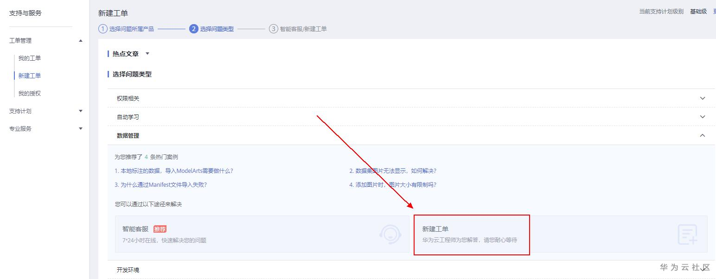This screenshot has height=279, width=716.
Task: Click the 基础级 support plan level
Action: (x=698, y=12)
